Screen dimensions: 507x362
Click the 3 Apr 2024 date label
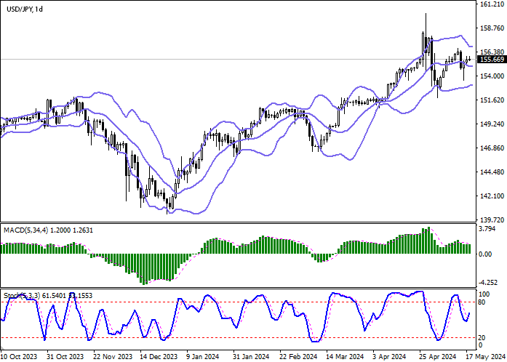(x=388, y=357)
